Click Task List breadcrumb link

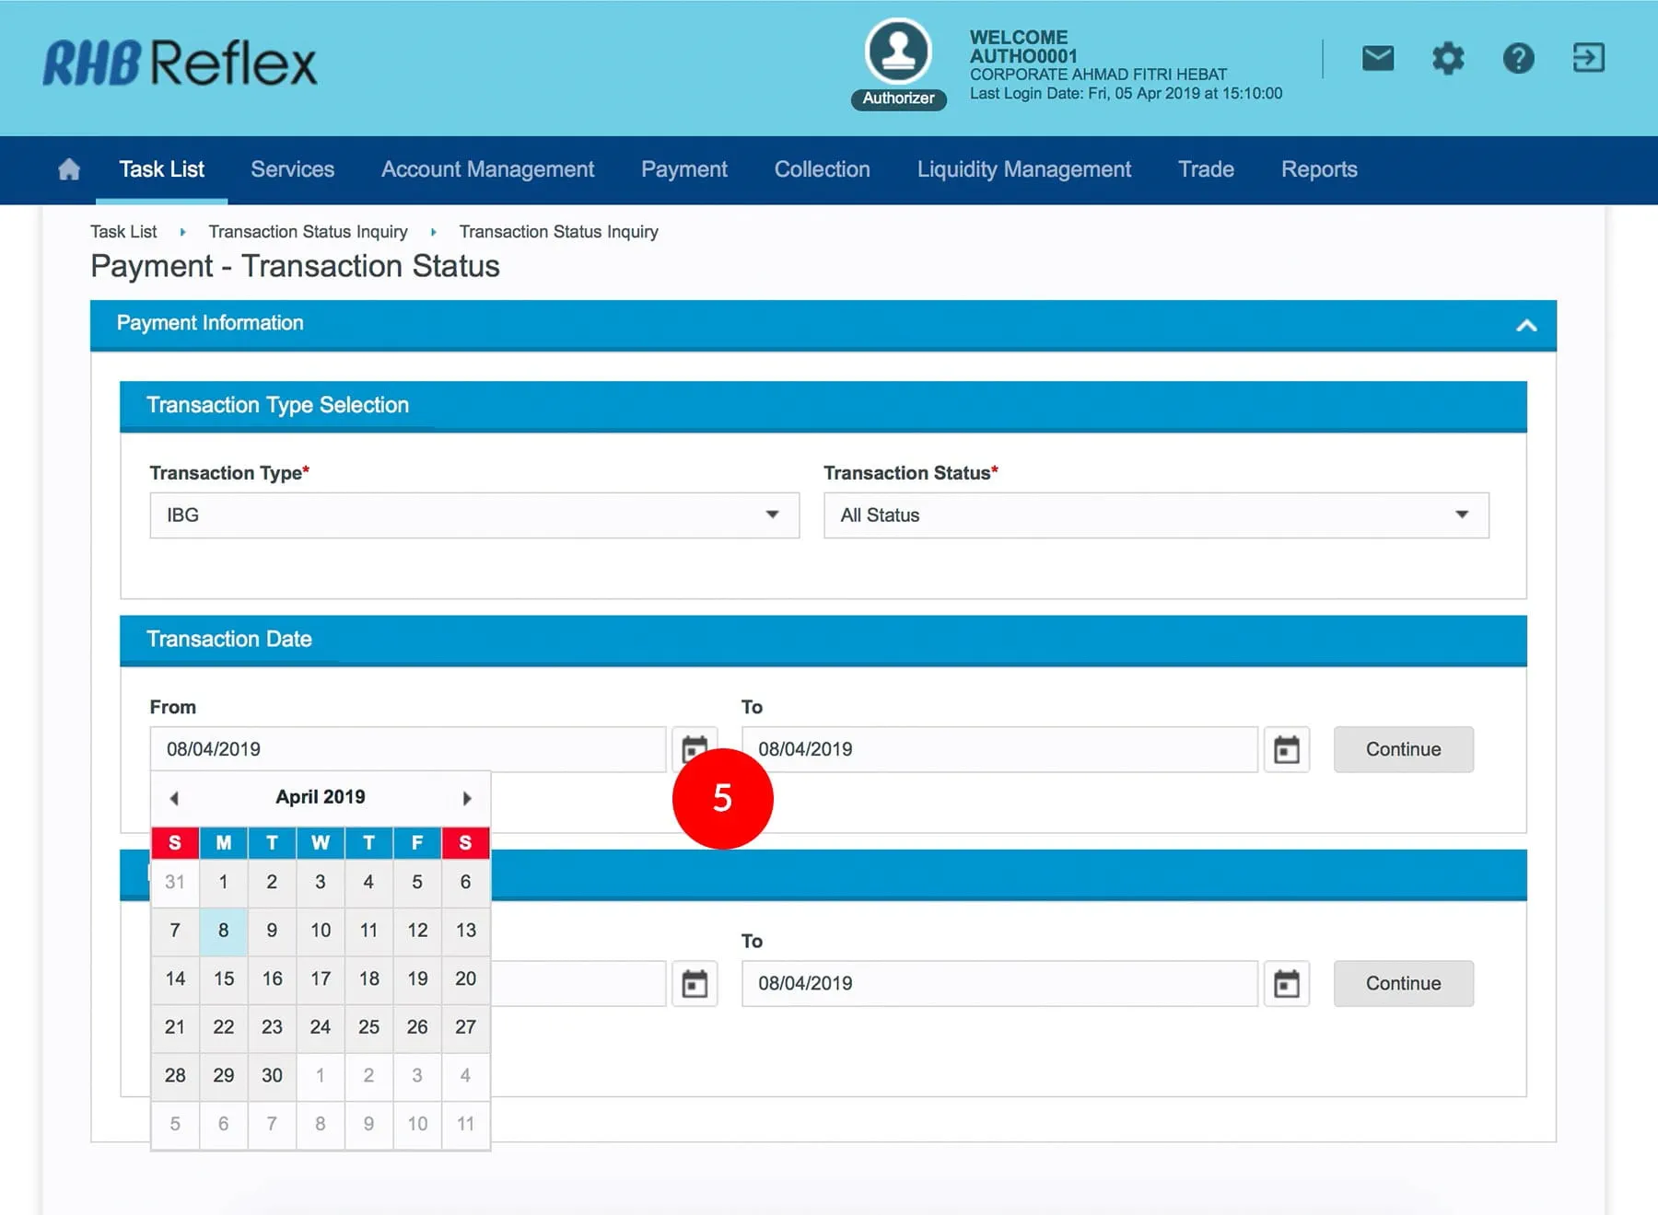pyautogui.click(x=123, y=232)
